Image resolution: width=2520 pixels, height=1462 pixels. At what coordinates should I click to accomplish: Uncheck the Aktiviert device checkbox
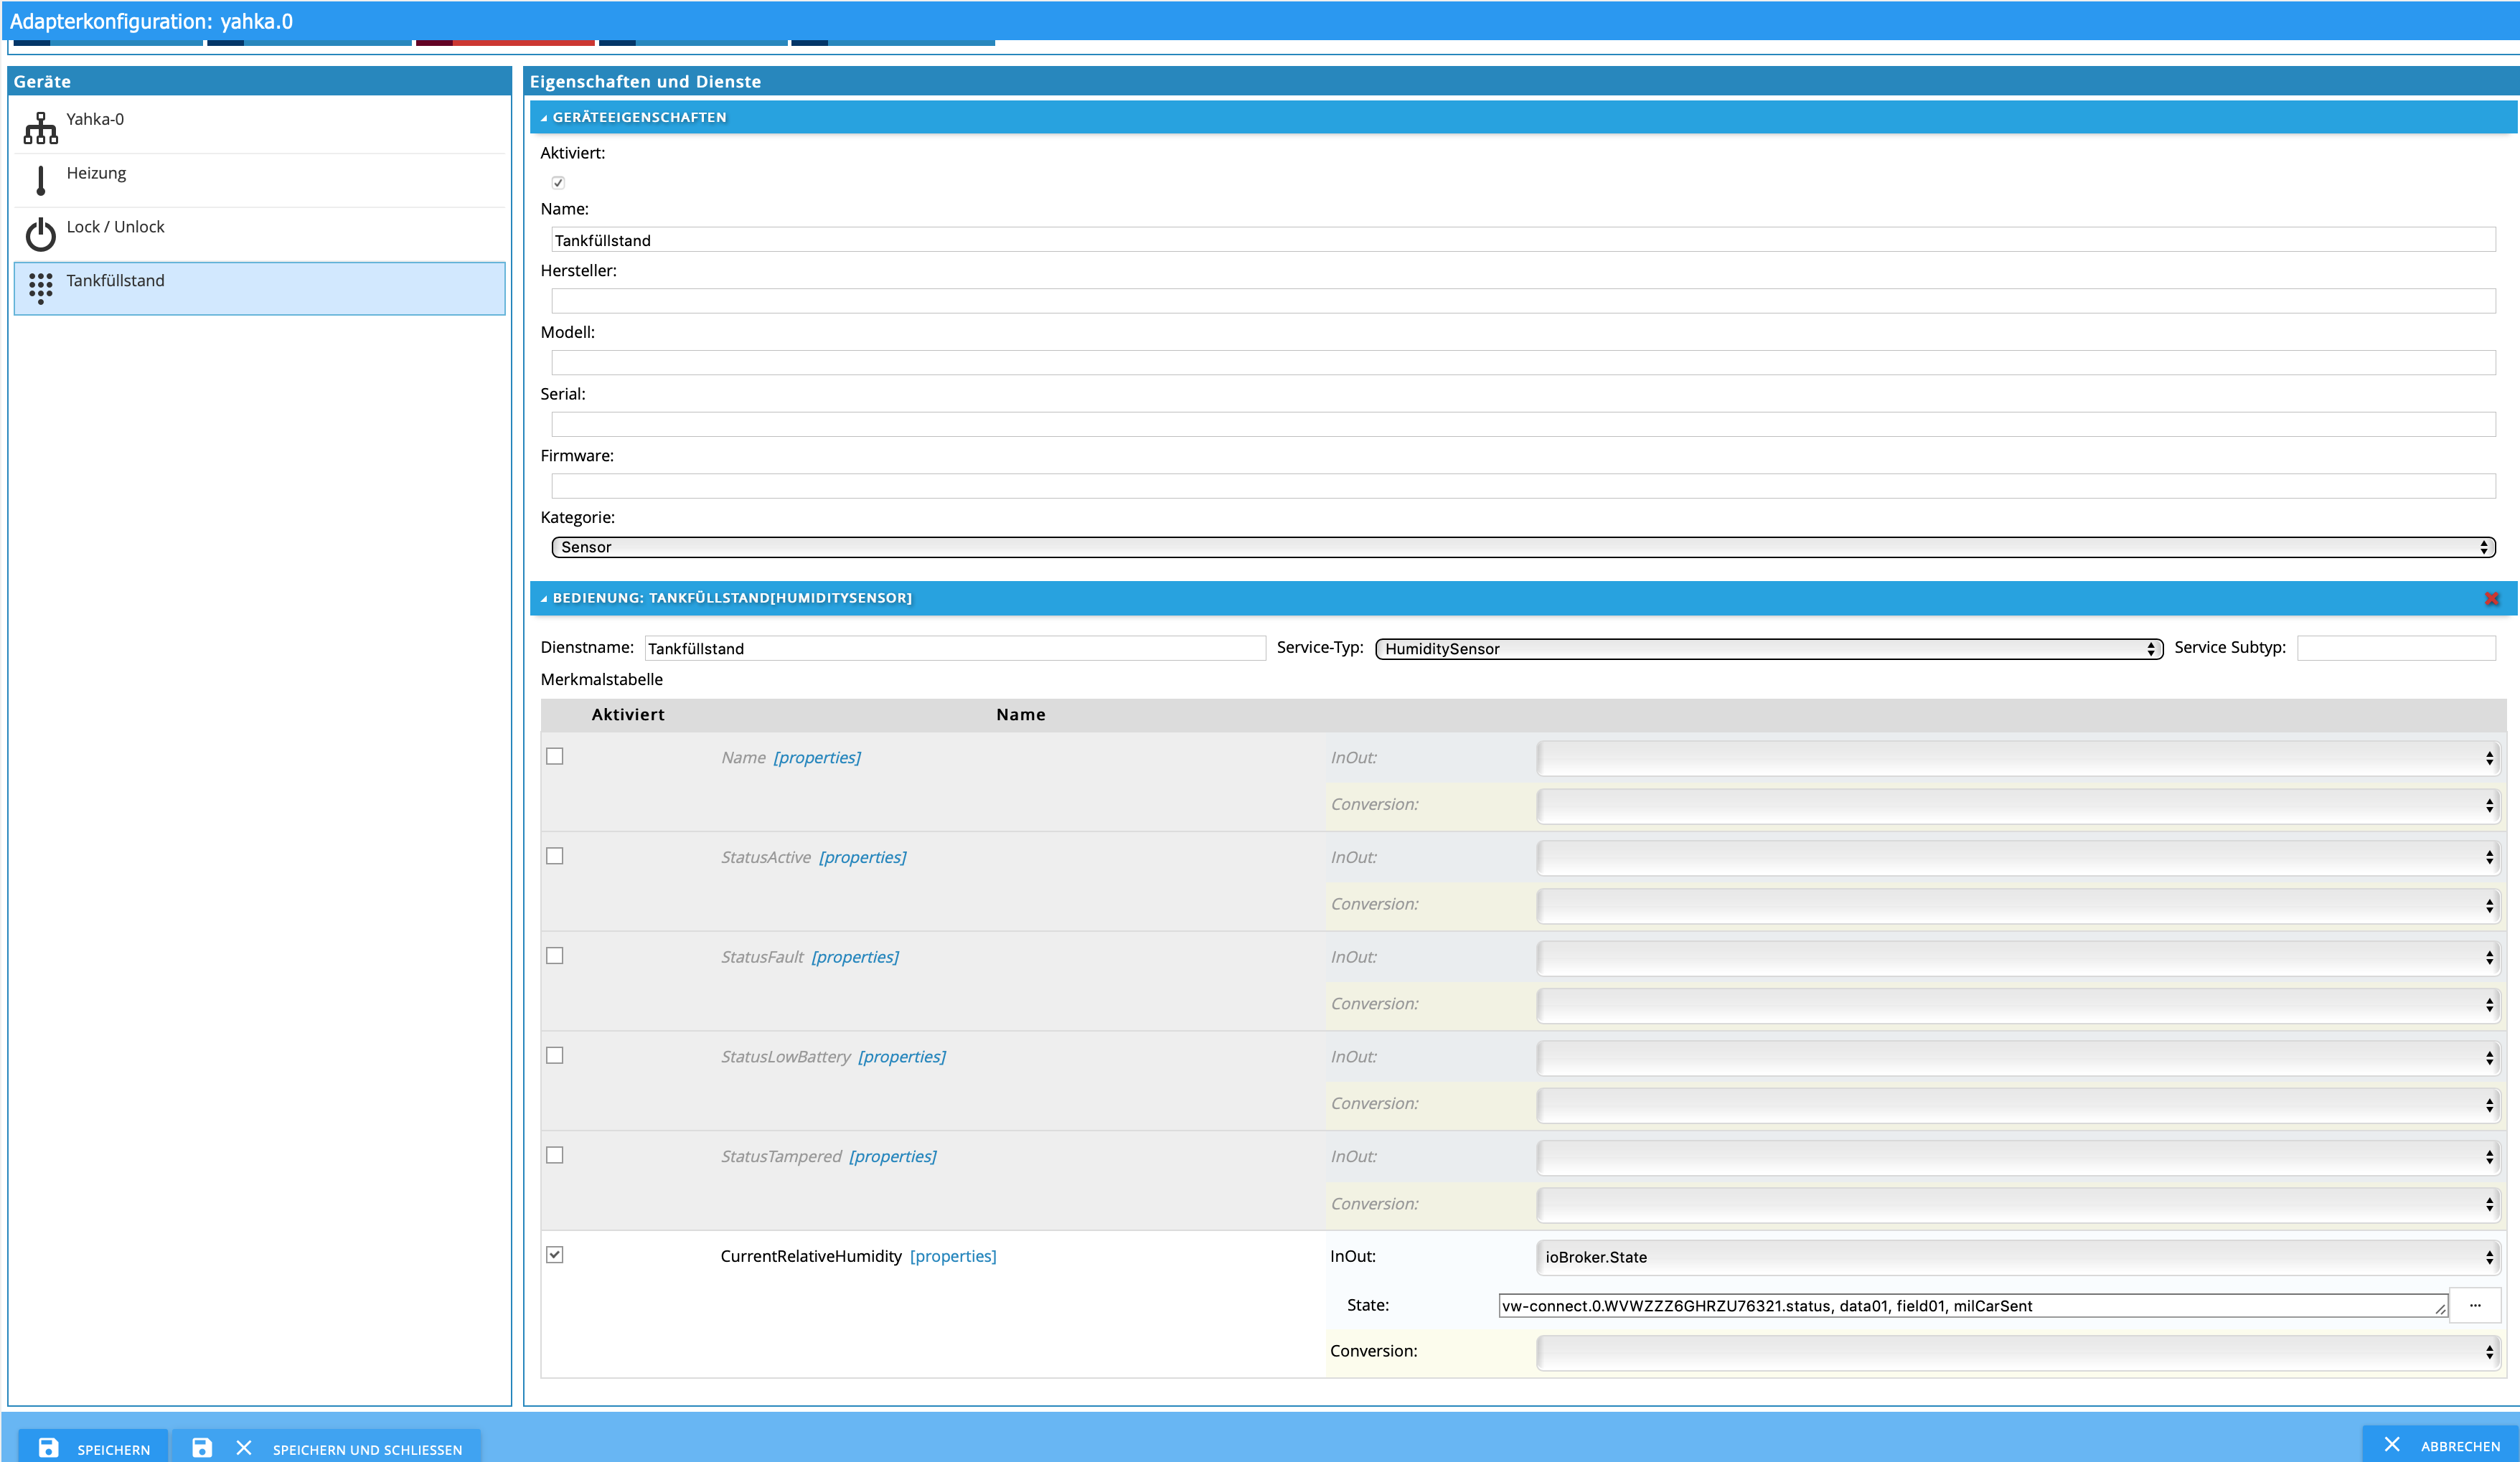558,182
